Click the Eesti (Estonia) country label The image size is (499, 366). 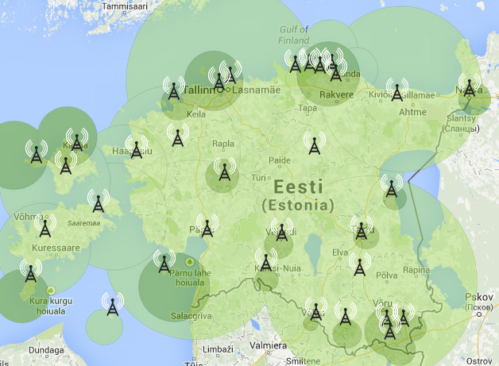[298, 195]
